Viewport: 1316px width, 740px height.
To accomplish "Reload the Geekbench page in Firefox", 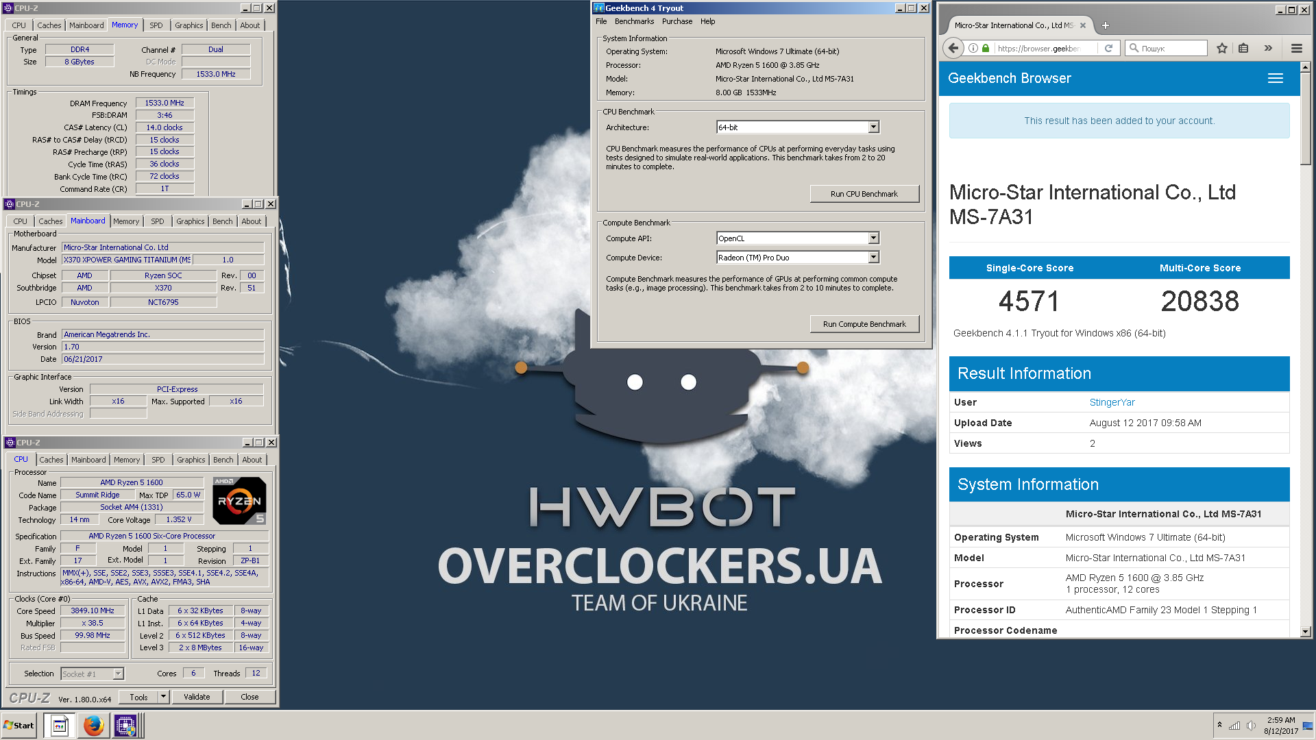I will [x=1108, y=48].
